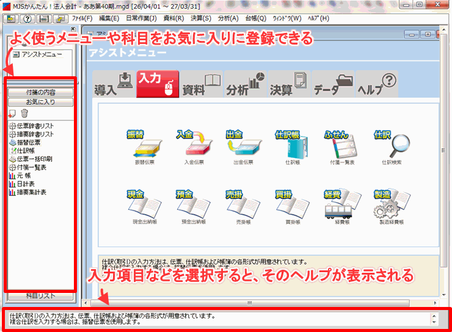Open the 売掛帳 receivables ledger icon
This screenshot has width=452, height=332.
click(243, 207)
